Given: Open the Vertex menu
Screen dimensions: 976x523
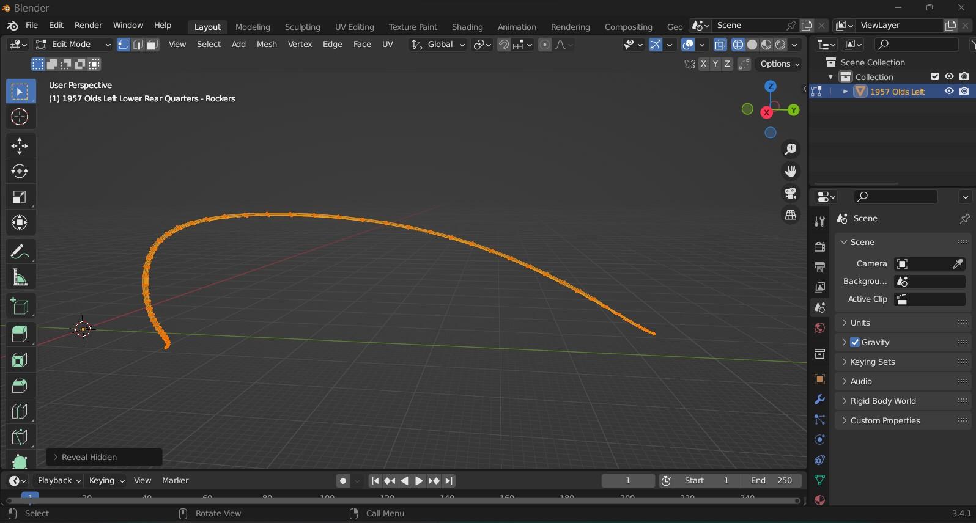Looking at the screenshot, I should click(300, 45).
